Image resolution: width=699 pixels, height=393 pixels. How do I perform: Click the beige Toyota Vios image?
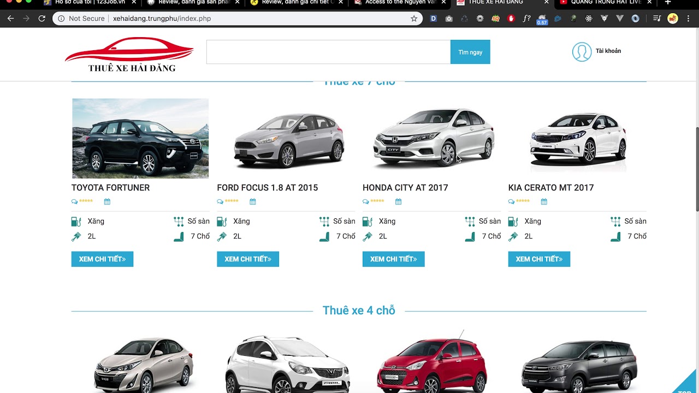tap(144, 365)
